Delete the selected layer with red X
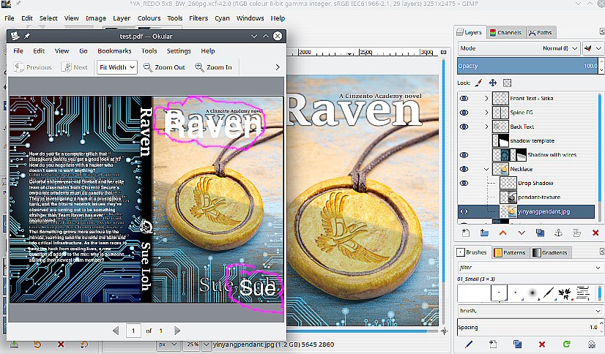The width and height of the screenshot is (605, 354). click(595, 233)
